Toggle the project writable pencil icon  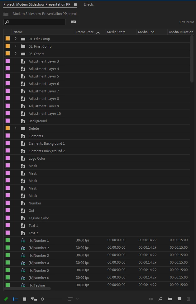point(6,299)
